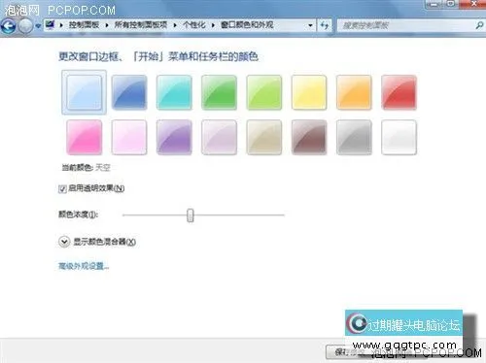Expand arrow after 控制面板 breadcrumb
This screenshot has width=486, height=363.
(x=107, y=25)
